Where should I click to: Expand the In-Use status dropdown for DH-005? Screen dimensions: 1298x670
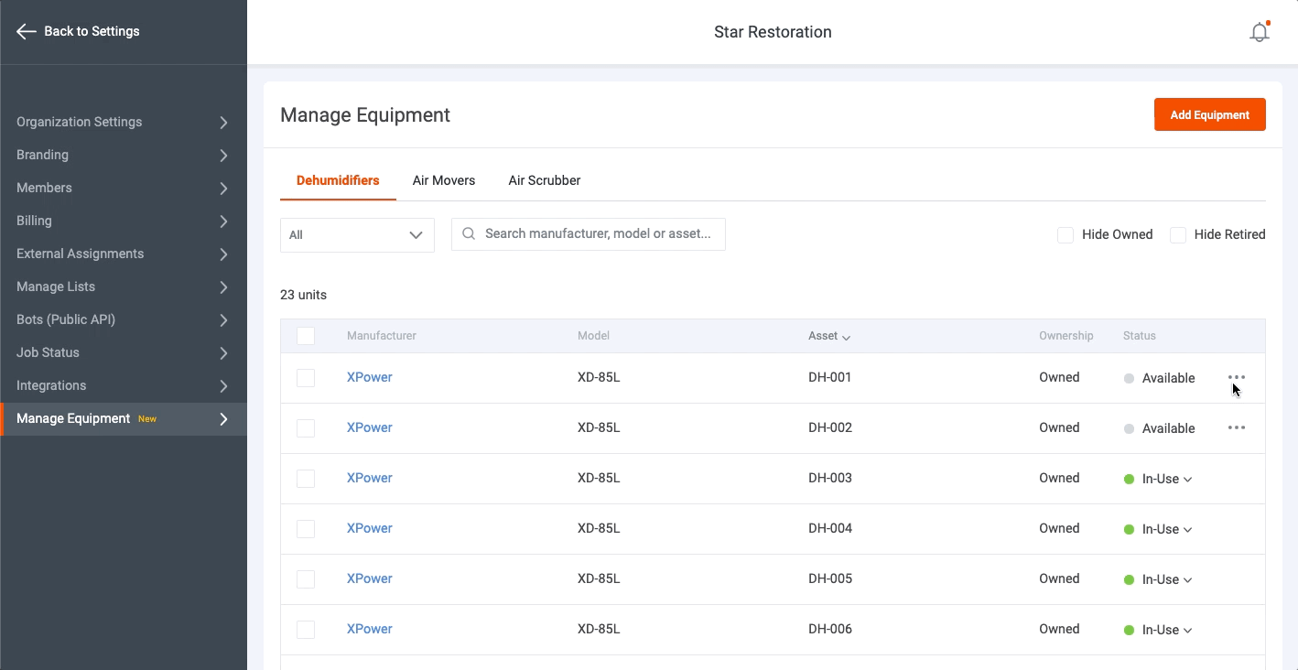tap(1188, 579)
